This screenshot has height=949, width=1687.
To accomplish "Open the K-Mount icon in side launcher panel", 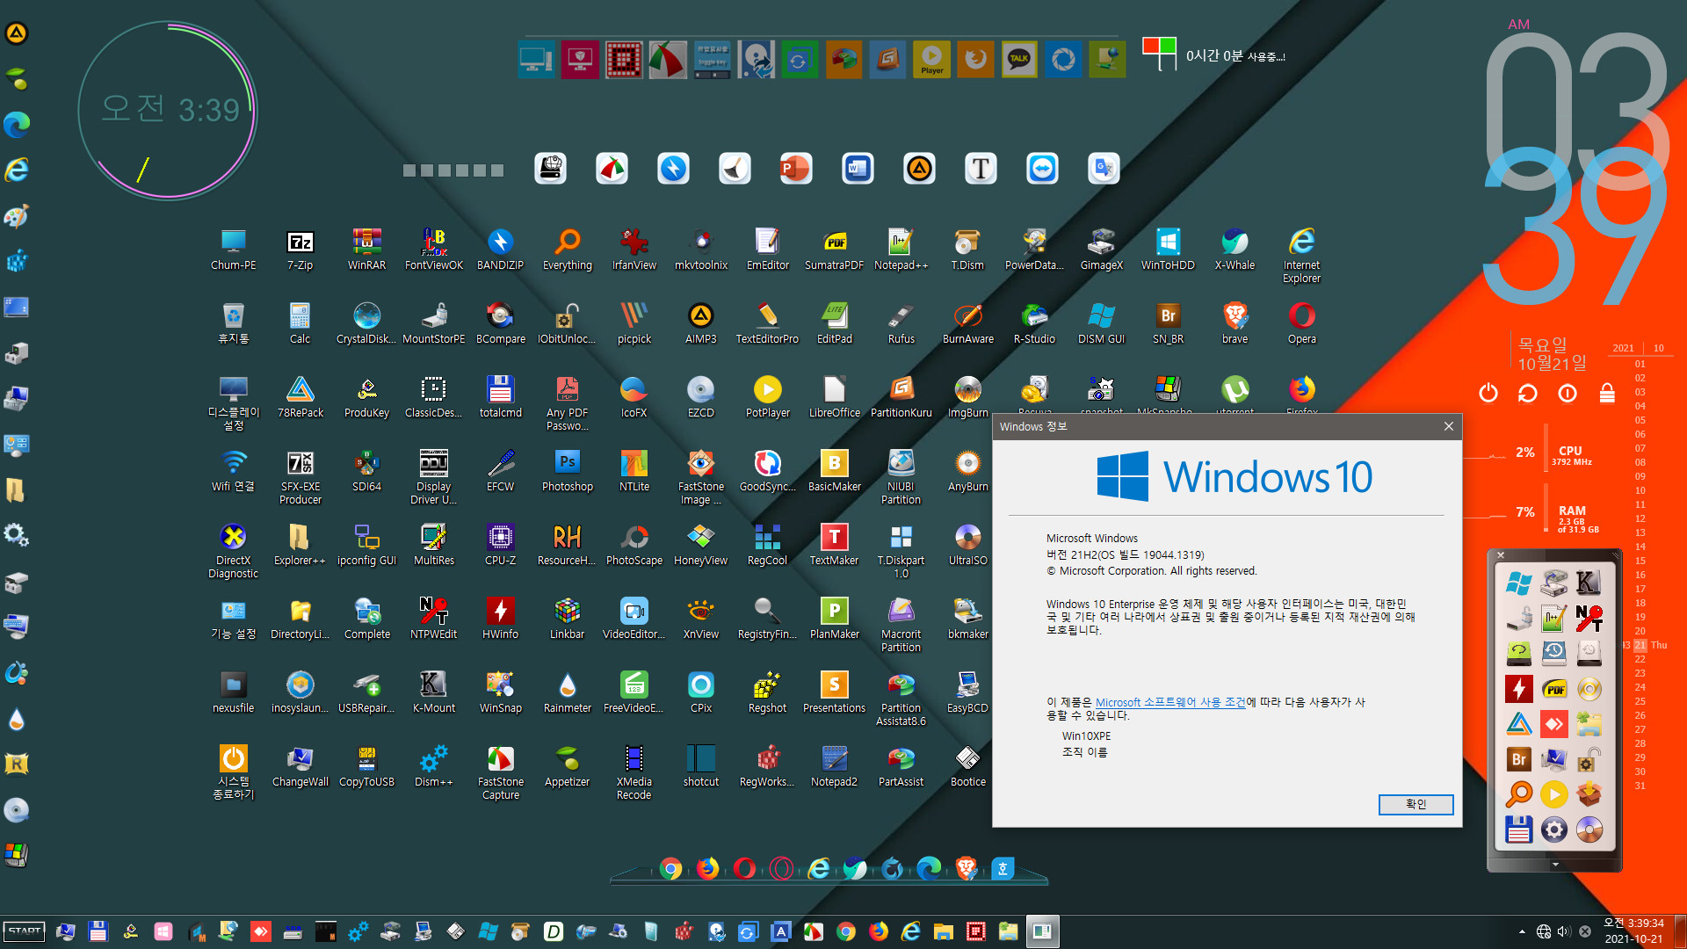I will pyautogui.click(x=1589, y=583).
